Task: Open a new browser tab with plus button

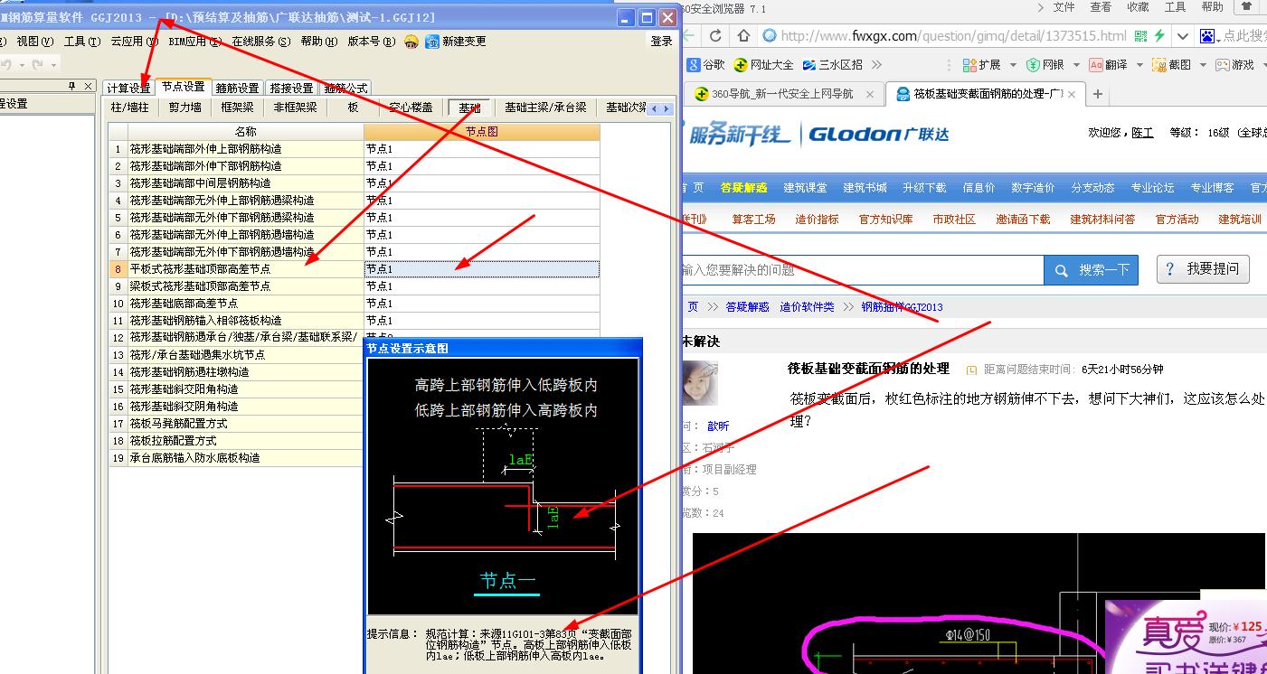Action: click(x=1098, y=94)
